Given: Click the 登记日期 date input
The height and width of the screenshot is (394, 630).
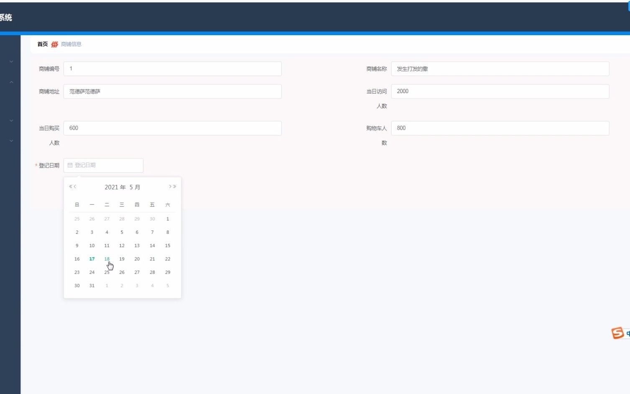Looking at the screenshot, I should pos(103,165).
